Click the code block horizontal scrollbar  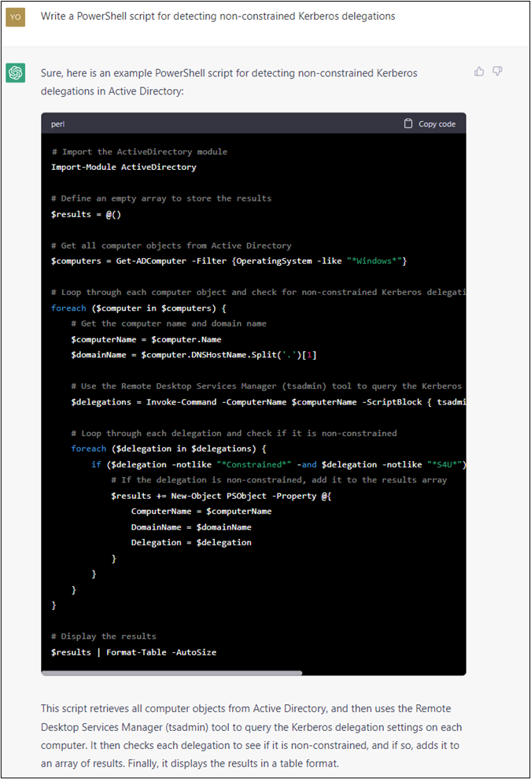(172, 673)
